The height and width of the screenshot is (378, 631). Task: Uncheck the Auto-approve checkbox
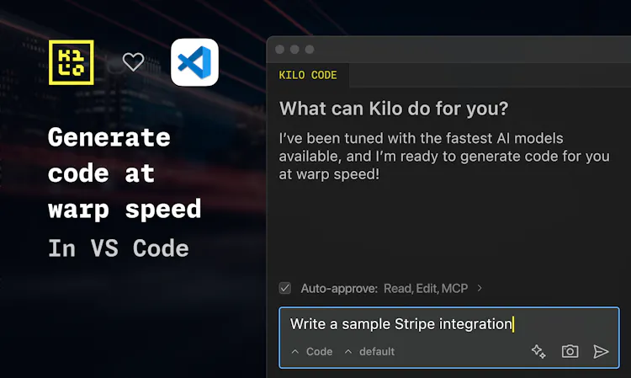tap(285, 288)
